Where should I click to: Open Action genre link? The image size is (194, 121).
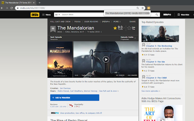pos(68,32)
